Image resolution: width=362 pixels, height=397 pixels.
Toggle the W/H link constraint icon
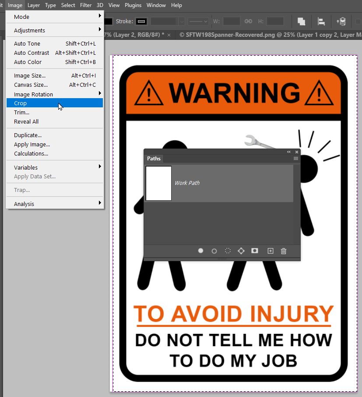pyautogui.click(x=248, y=21)
